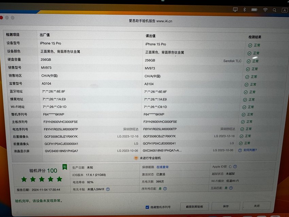The height and width of the screenshot is (217, 289).
Task: Click the 检测结果 column header
Action: click(x=255, y=37)
